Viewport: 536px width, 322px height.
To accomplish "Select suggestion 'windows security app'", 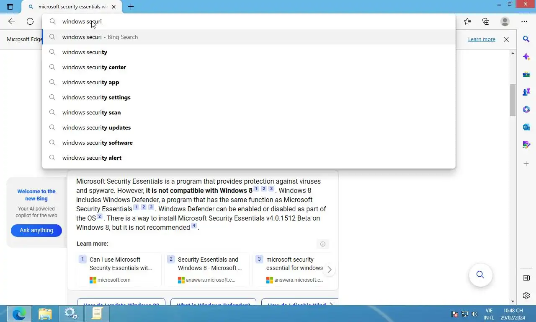I will pyautogui.click(x=249, y=82).
